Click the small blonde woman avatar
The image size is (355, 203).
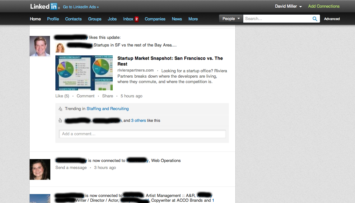point(60,47)
